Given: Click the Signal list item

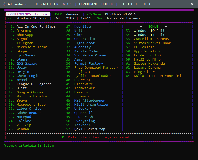Looking at the screenshot, I should [x=23, y=39].
